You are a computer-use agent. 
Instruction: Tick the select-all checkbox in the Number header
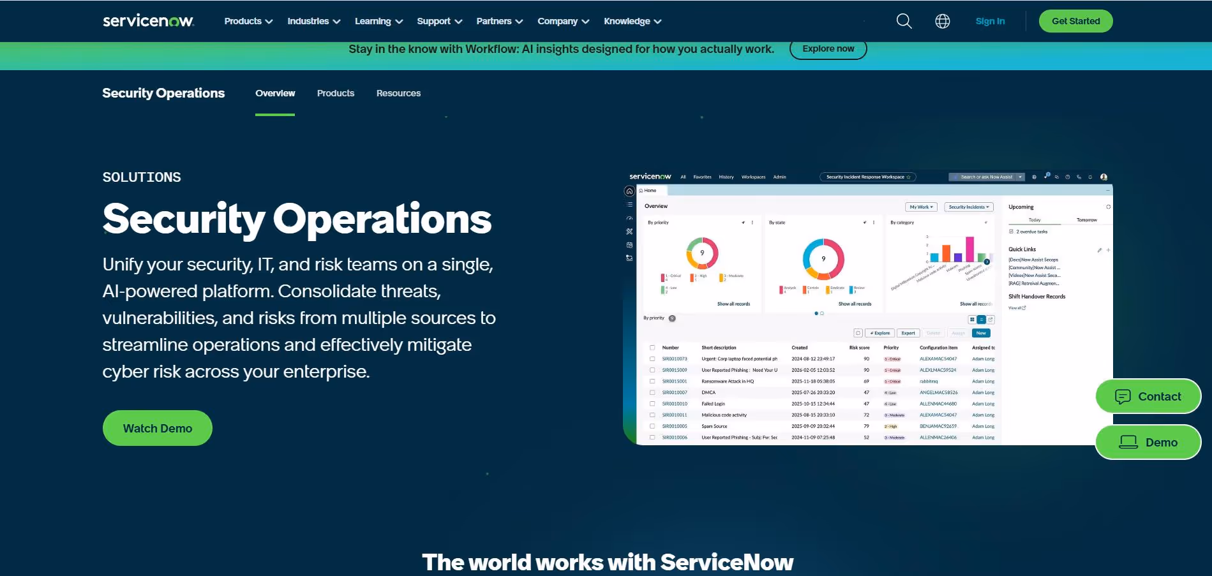(652, 348)
